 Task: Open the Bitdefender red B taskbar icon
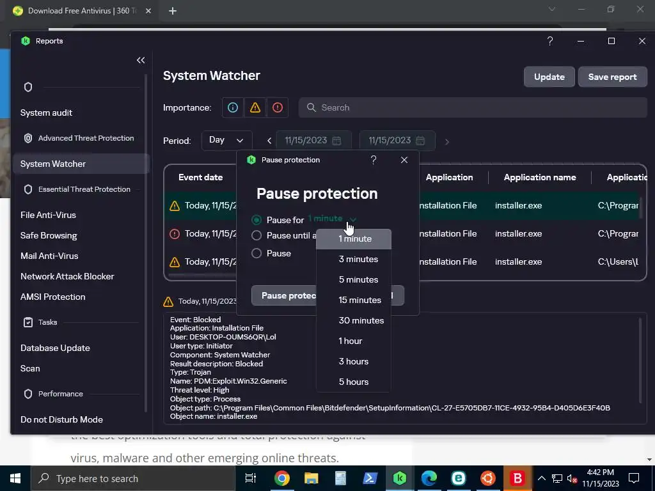point(517,478)
